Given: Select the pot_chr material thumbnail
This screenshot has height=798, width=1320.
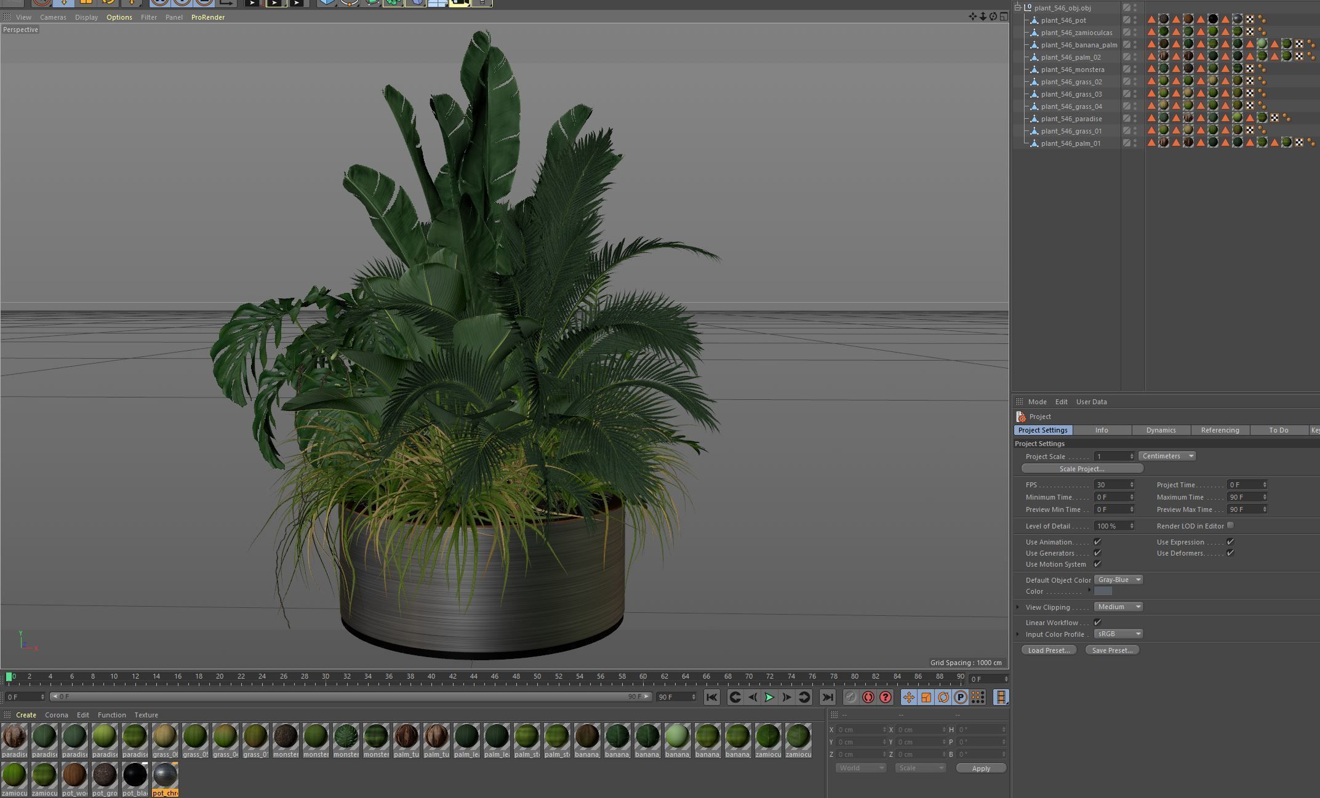Looking at the screenshot, I should click(165, 779).
